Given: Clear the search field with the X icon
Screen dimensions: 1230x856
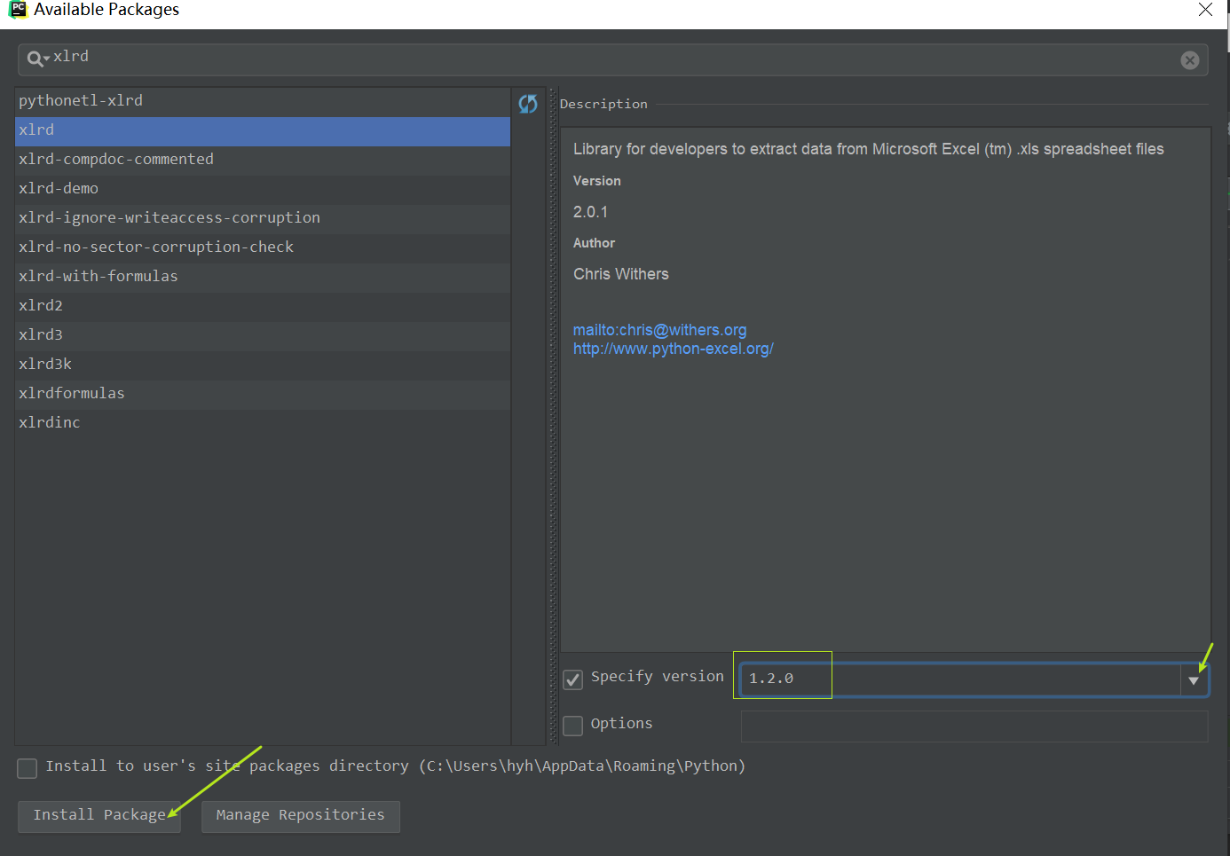Looking at the screenshot, I should (x=1190, y=60).
